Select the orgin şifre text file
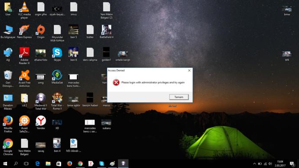 pyautogui.click(x=41, y=9)
